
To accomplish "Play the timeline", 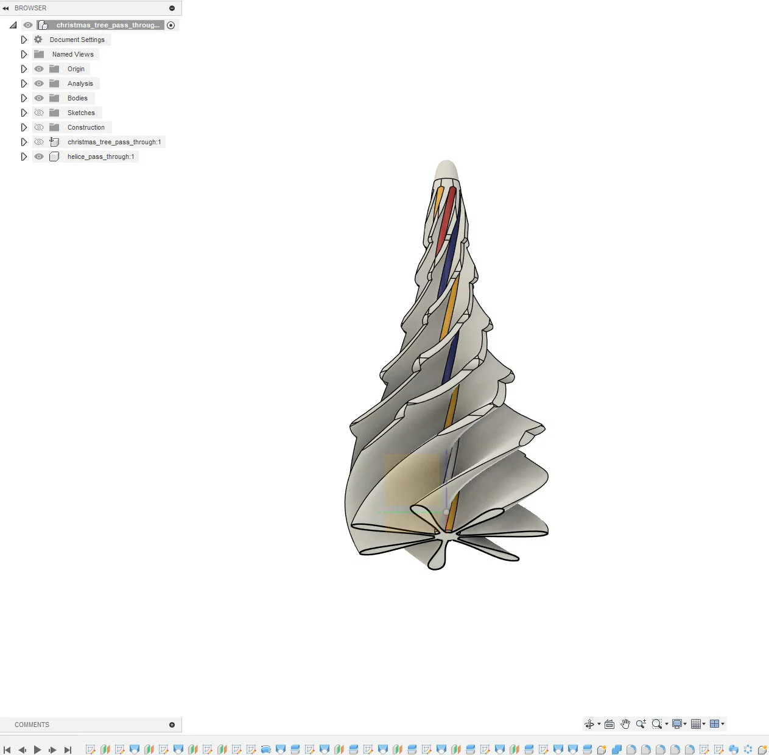I will 37,750.
